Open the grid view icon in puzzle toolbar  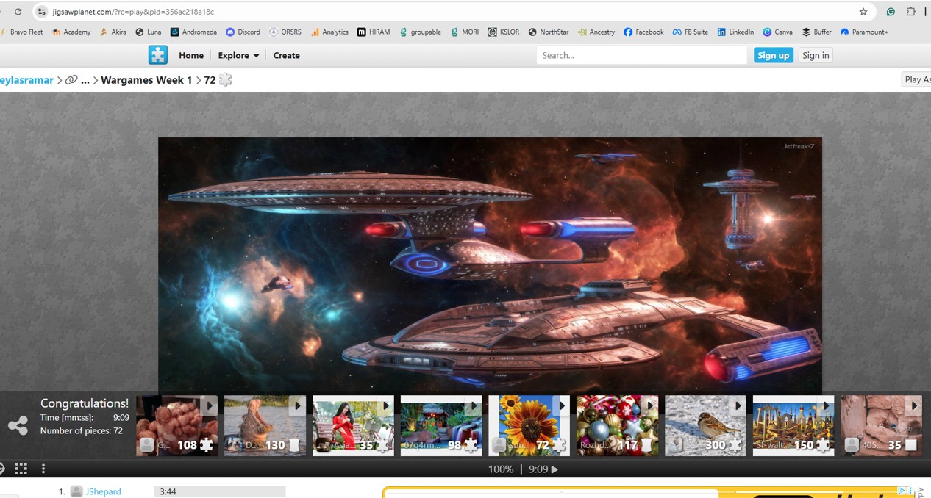click(21, 469)
